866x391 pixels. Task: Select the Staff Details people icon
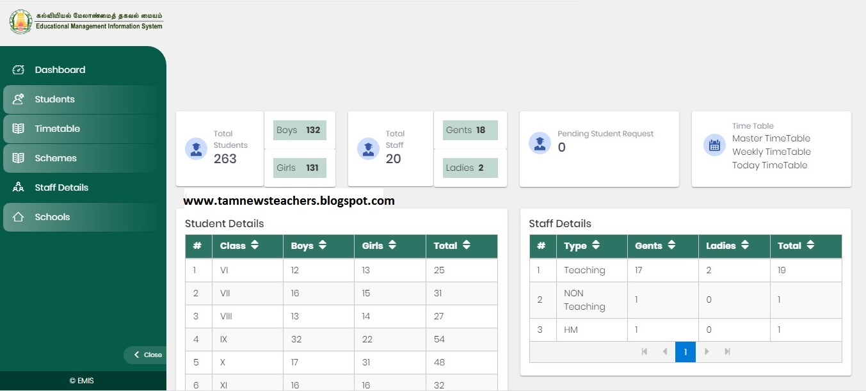18,187
